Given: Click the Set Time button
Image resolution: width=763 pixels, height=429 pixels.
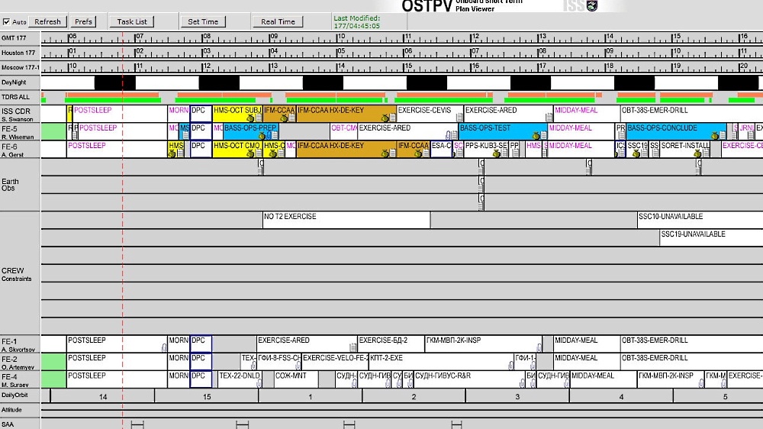Looking at the screenshot, I should tap(203, 21).
